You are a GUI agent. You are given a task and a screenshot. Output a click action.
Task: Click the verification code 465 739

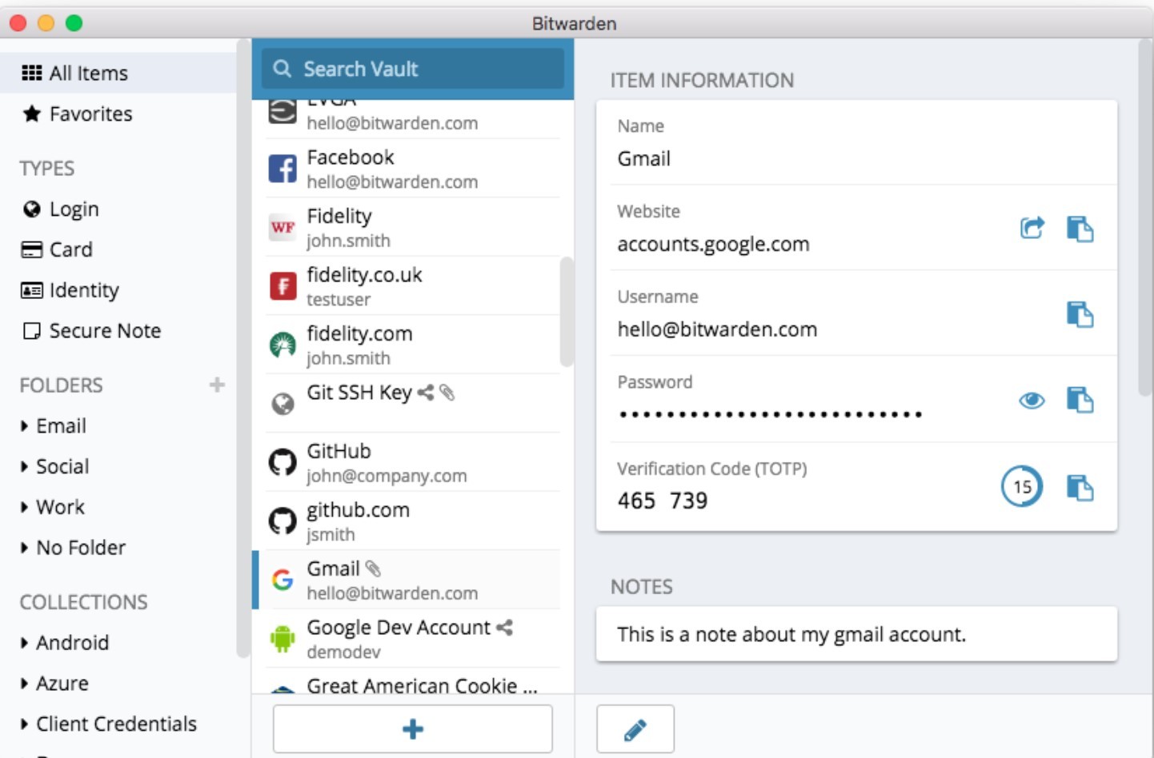pyautogui.click(x=663, y=501)
